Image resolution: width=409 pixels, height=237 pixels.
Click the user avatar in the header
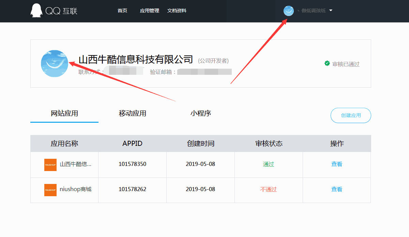pyautogui.click(x=289, y=11)
